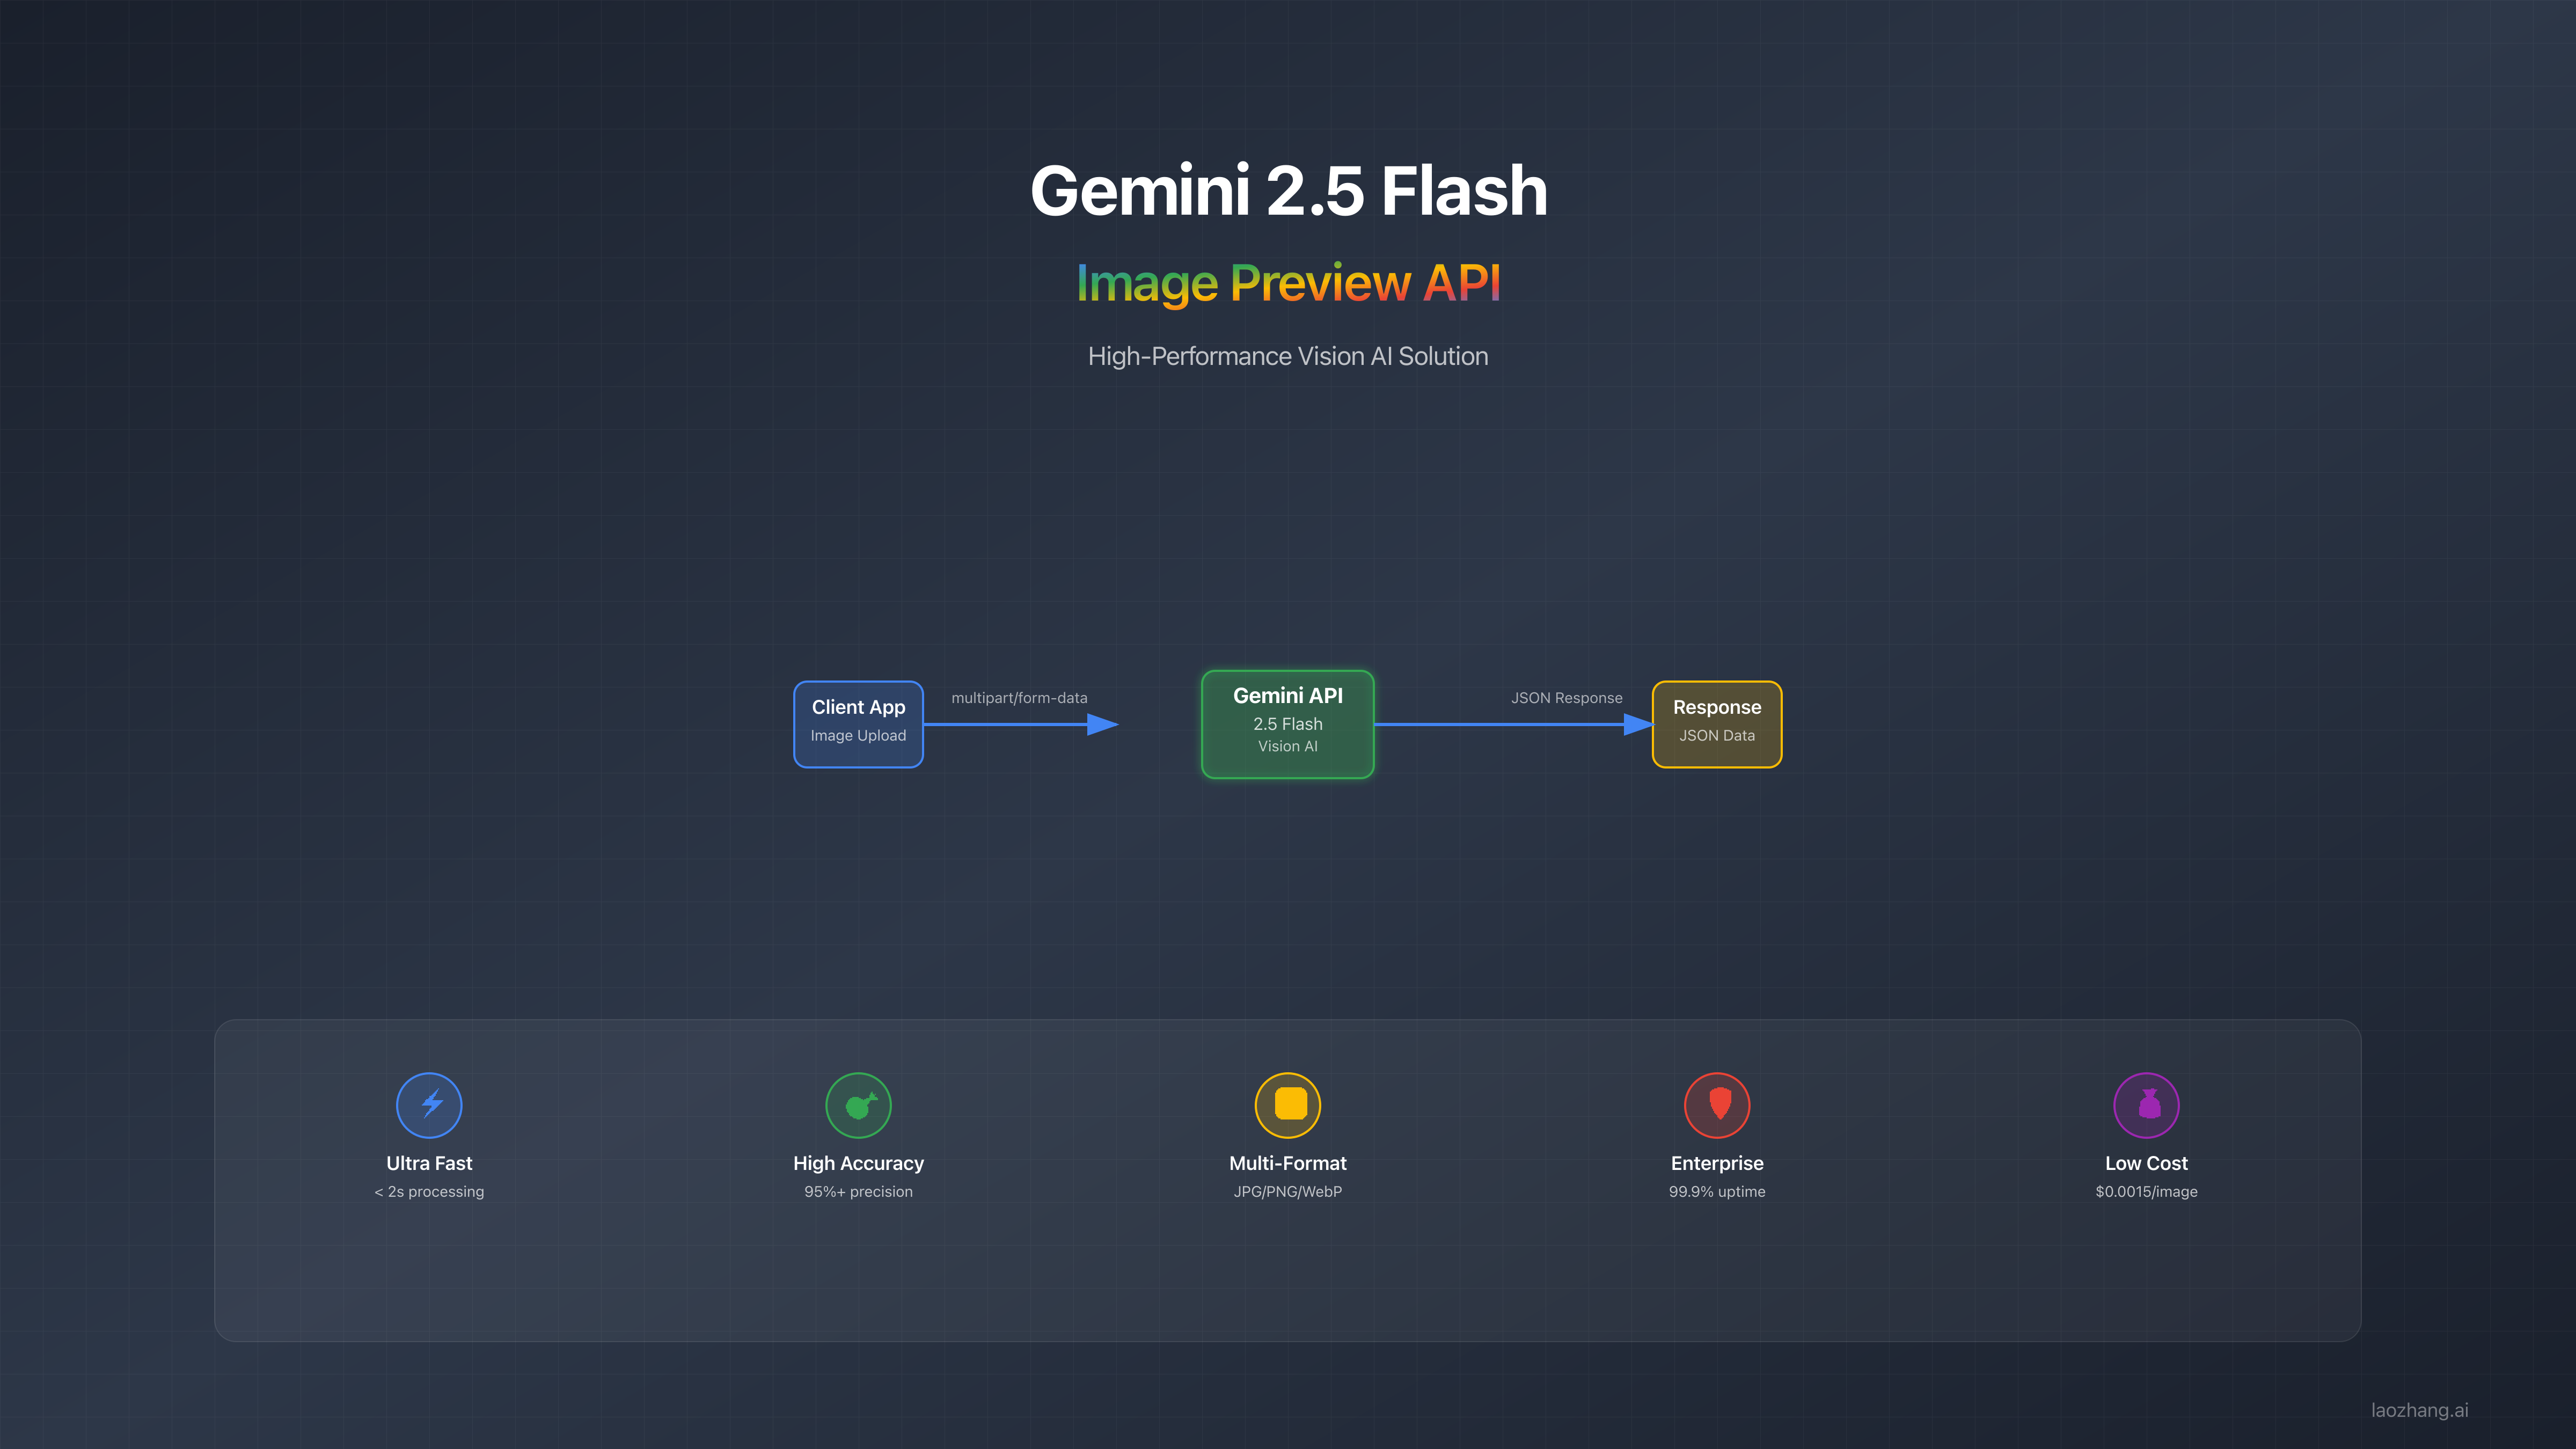Click the 'Ultra Fast' label
The height and width of the screenshot is (1449, 2576).
click(429, 1163)
